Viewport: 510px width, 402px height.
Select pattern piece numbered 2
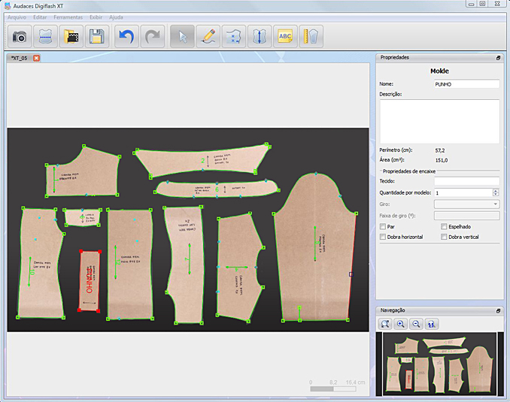(202, 161)
